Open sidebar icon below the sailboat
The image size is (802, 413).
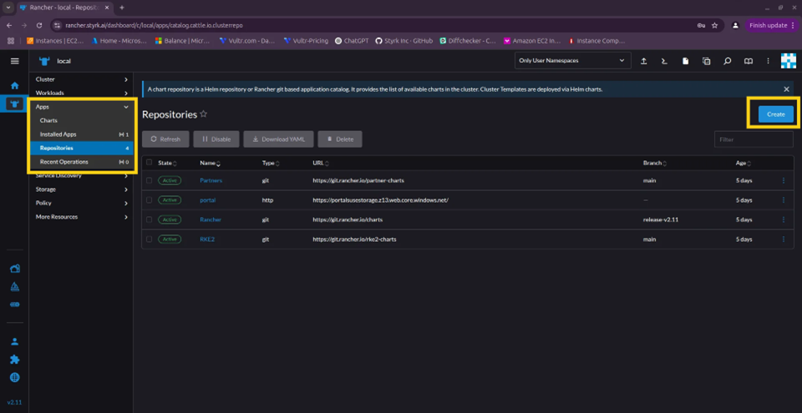15,305
